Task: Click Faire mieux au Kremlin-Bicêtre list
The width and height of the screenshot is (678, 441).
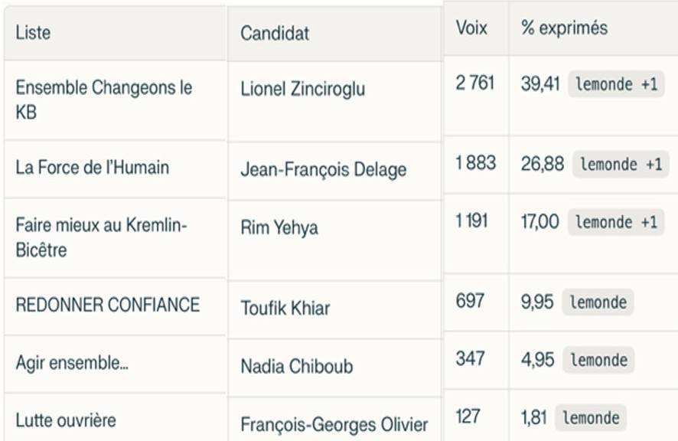Action: click(101, 237)
